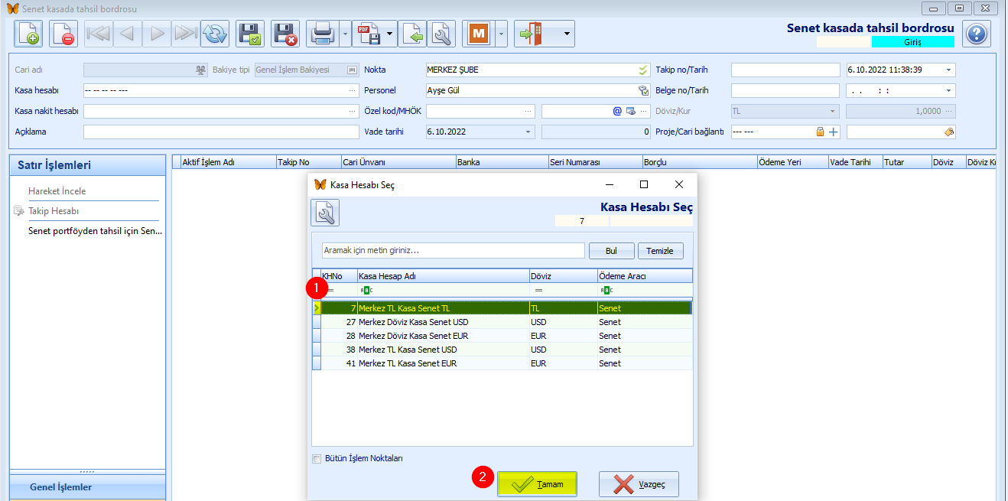
Task: Open the Vade tarihi date dropdown
Action: pyautogui.click(x=528, y=132)
